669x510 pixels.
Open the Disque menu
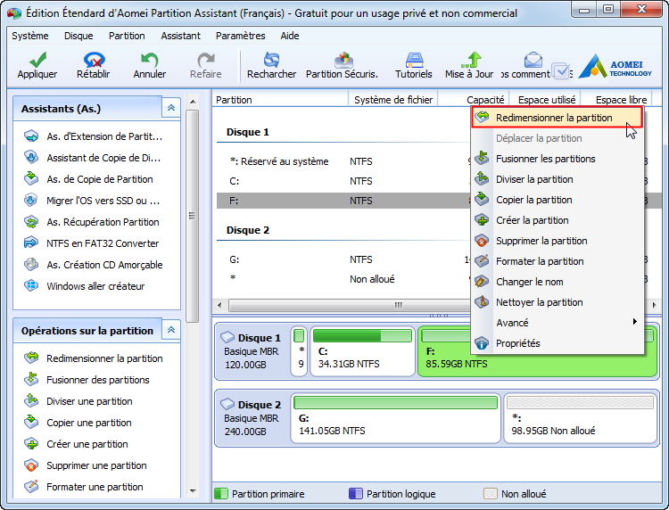click(78, 36)
